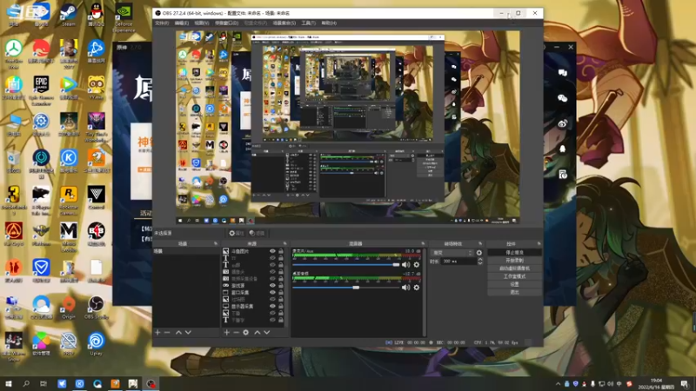Remove the selected source with minus button
The width and height of the screenshot is (696, 391).
(x=236, y=332)
